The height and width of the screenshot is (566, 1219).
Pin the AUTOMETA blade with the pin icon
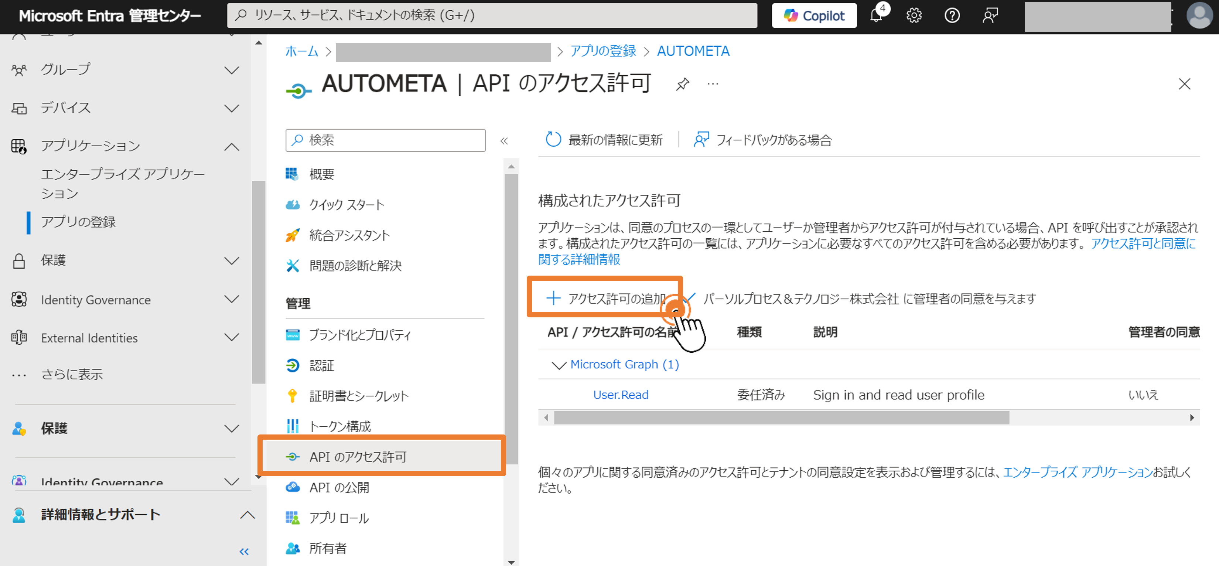point(682,84)
